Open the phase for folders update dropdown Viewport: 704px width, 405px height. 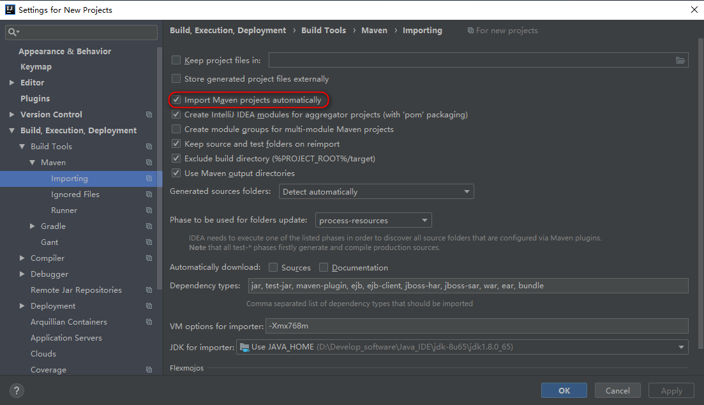(373, 220)
